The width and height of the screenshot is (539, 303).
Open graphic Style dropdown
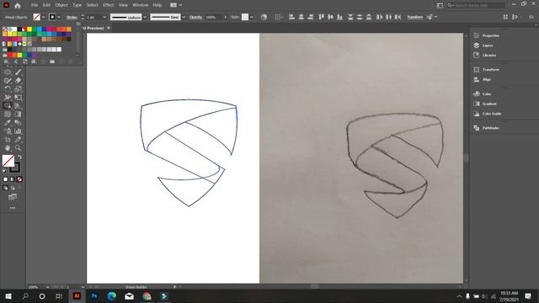tap(252, 17)
